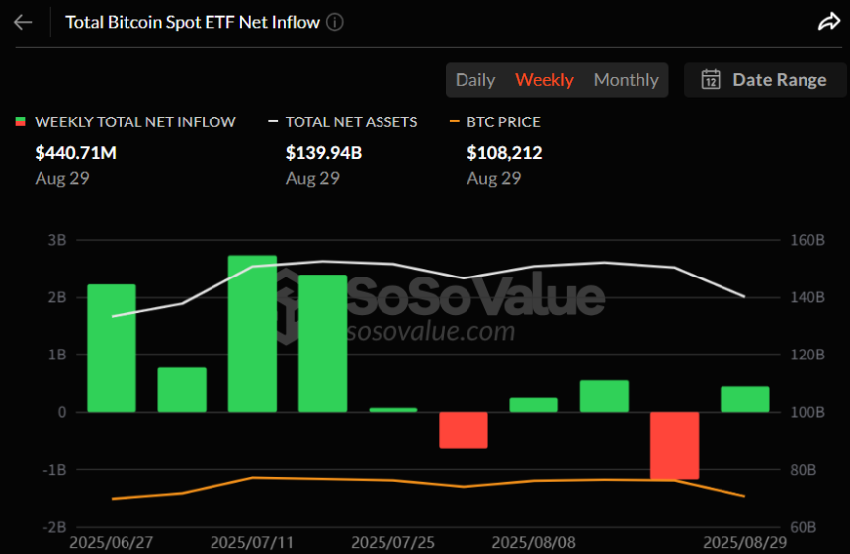Click the share arrow icon

(828, 22)
